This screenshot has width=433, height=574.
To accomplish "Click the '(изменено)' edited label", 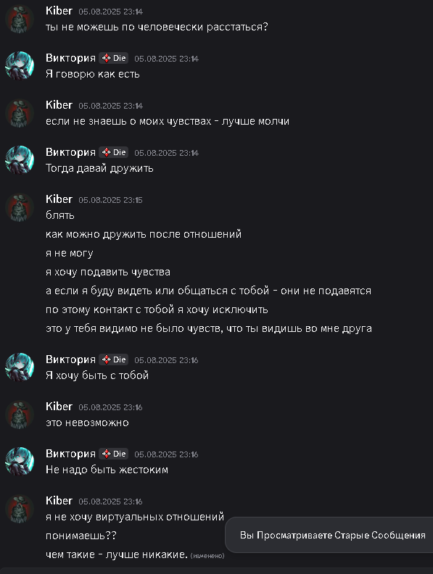I will click(207, 556).
